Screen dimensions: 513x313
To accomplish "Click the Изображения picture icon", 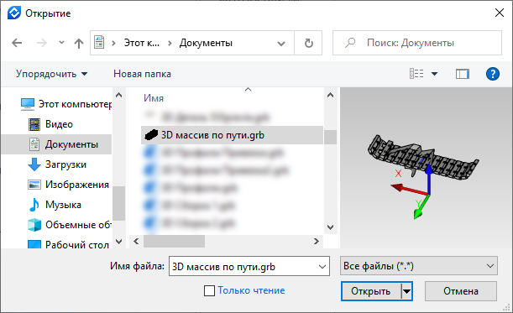I will coord(34,185).
